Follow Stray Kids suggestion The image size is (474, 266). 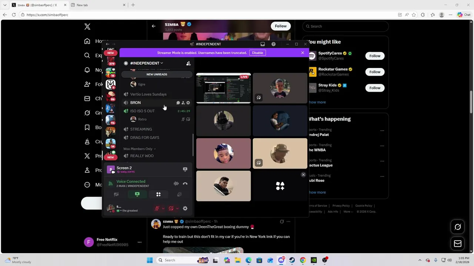(375, 88)
